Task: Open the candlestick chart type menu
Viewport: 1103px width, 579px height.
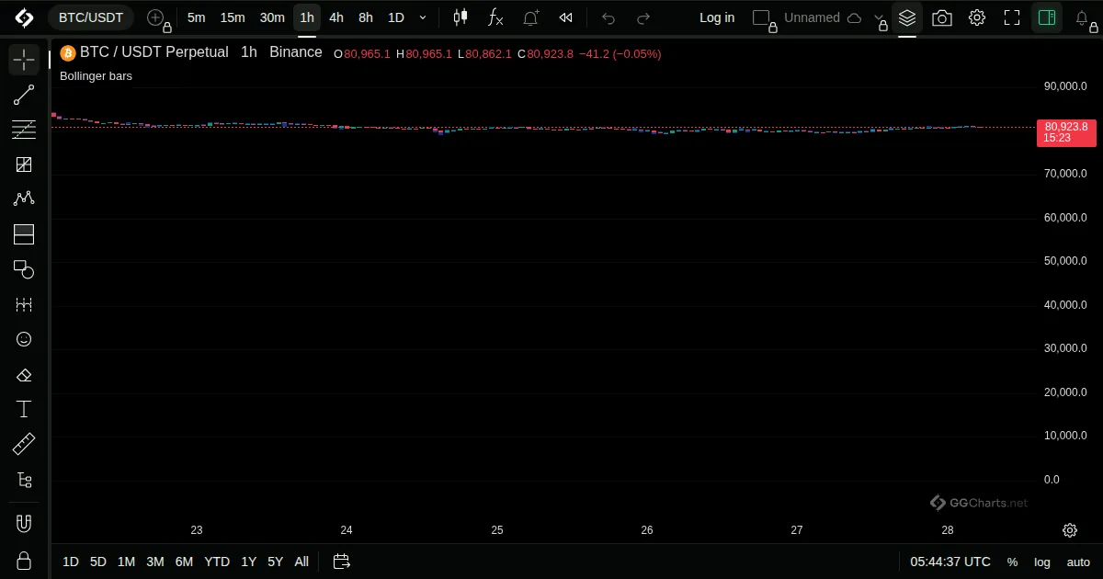Action: [461, 17]
